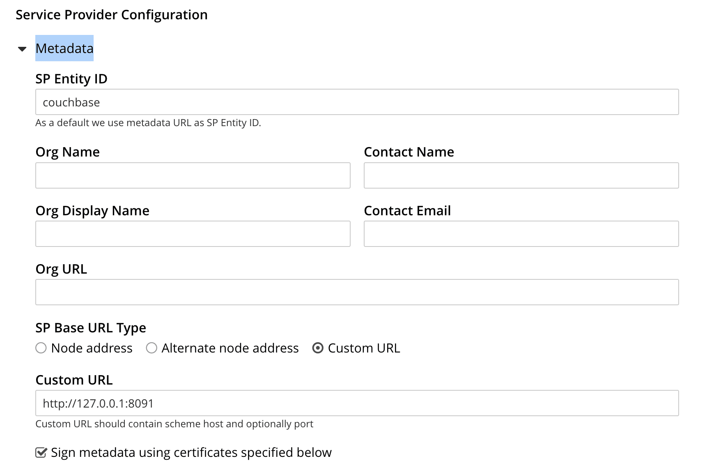Click the 'Sign metadata using certificates' label text
Viewport: 707px width, 470px height.
click(191, 452)
